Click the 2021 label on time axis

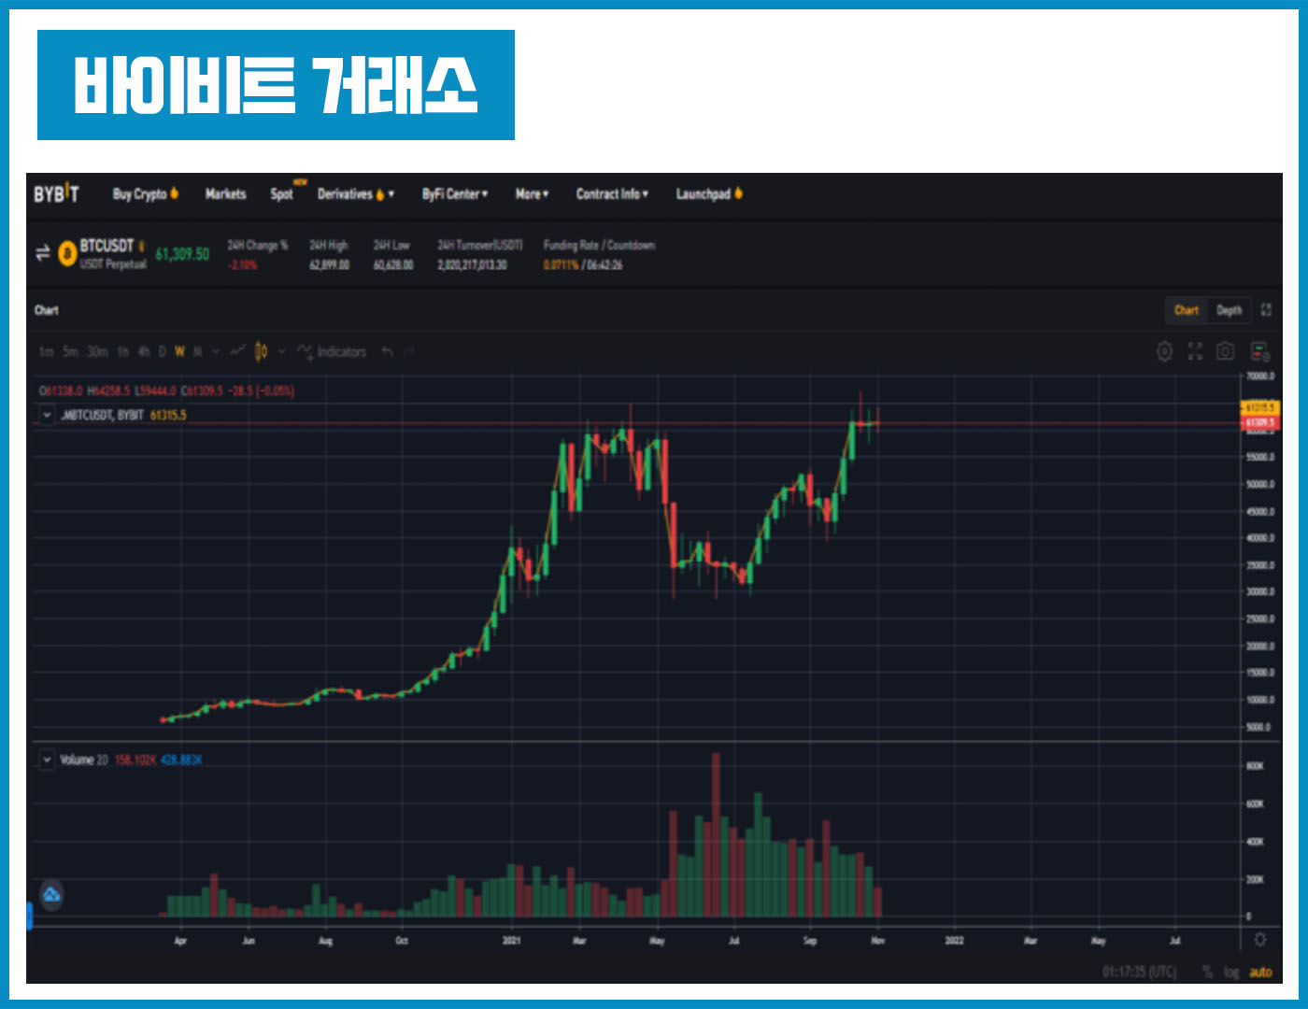click(x=511, y=941)
